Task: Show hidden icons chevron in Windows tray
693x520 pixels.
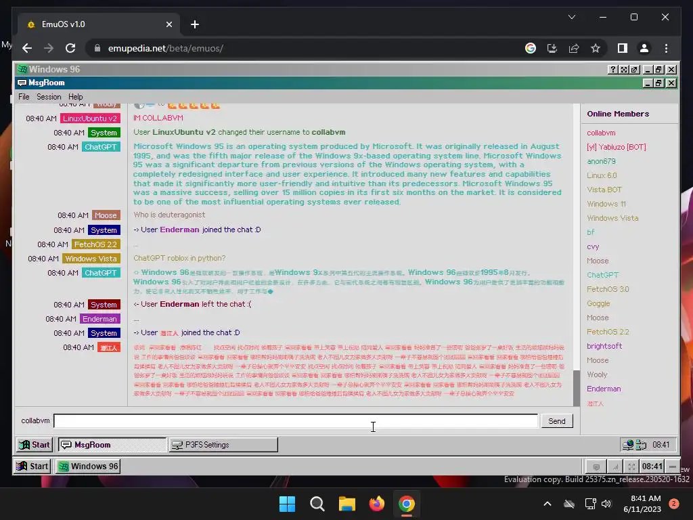Action: [547, 504]
